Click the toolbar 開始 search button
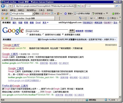This screenshot has height=103, width=123. tap(37, 14)
